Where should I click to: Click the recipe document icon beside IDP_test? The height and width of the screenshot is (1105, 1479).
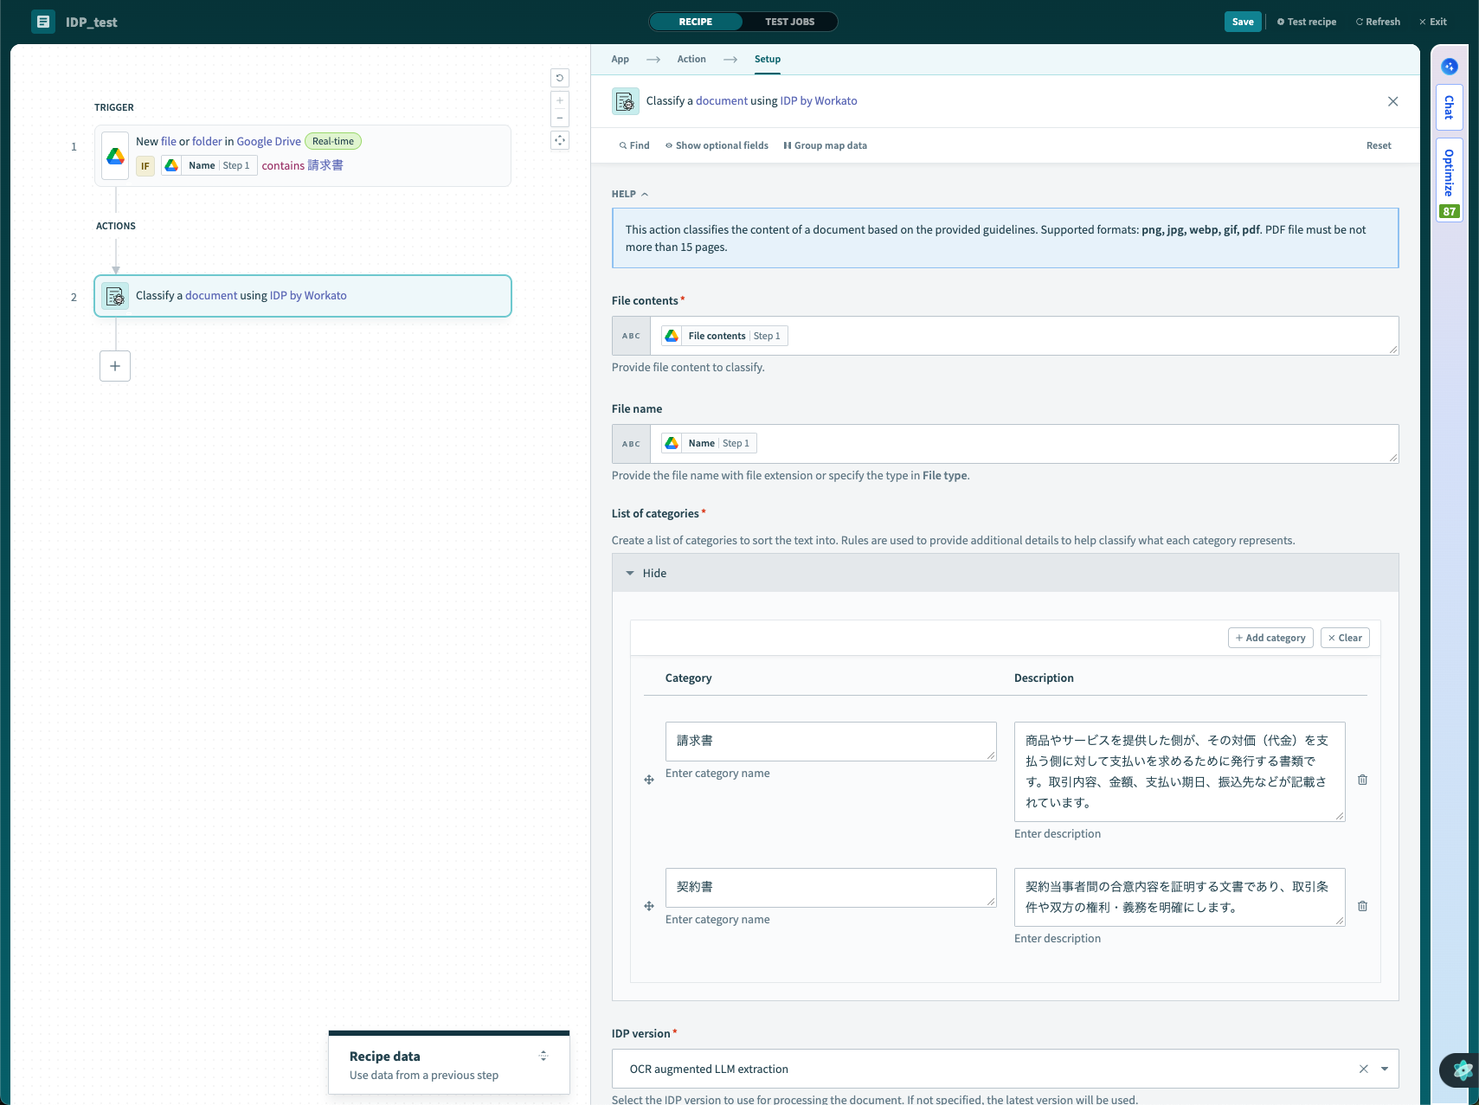(43, 22)
